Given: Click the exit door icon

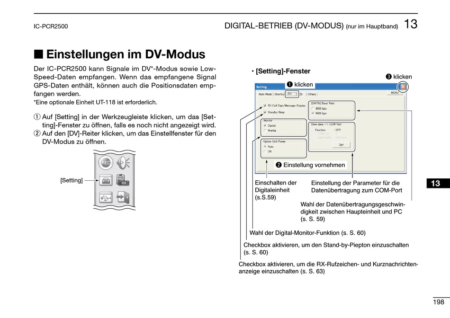Looking at the screenshot, I should [123, 198].
